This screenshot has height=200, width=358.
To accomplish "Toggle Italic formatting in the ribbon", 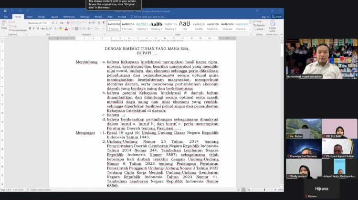I will click(x=34, y=29).
